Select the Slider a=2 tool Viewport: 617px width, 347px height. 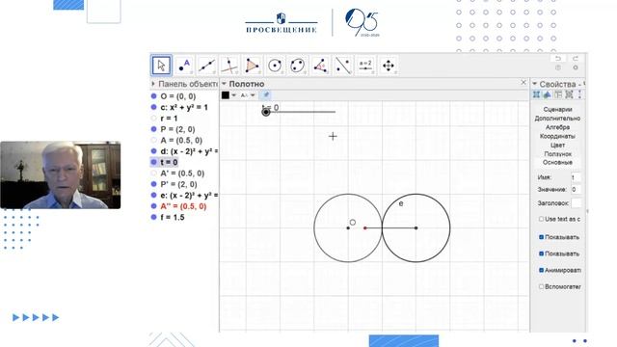pos(365,66)
